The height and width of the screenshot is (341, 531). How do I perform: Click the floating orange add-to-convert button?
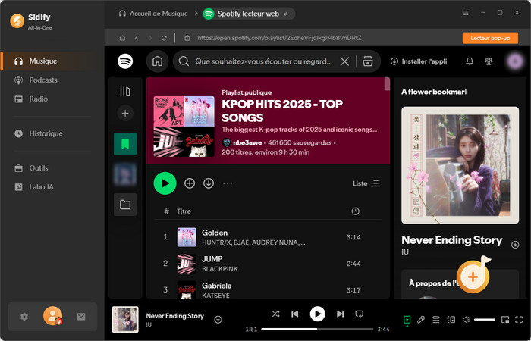pyautogui.click(x=473, y=277)
